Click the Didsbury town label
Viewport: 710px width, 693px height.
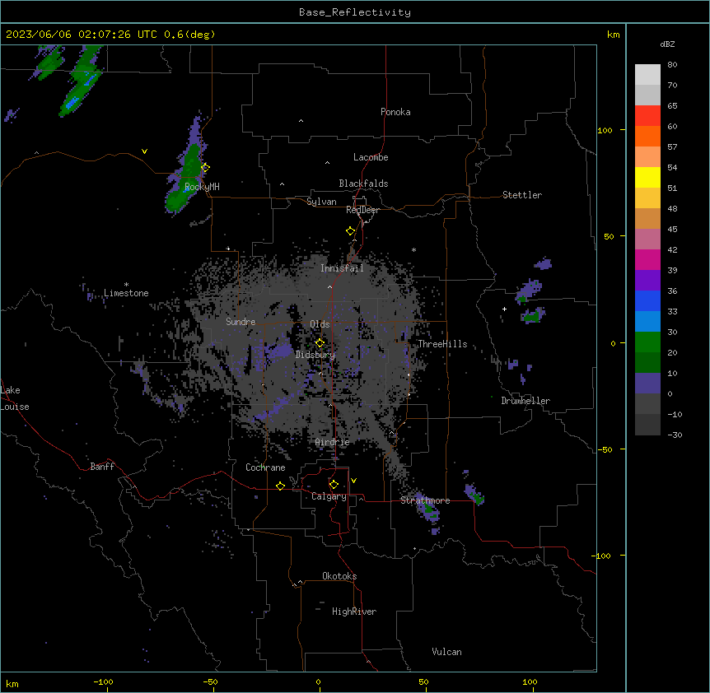pyautogui.click(x=315, y=355)
